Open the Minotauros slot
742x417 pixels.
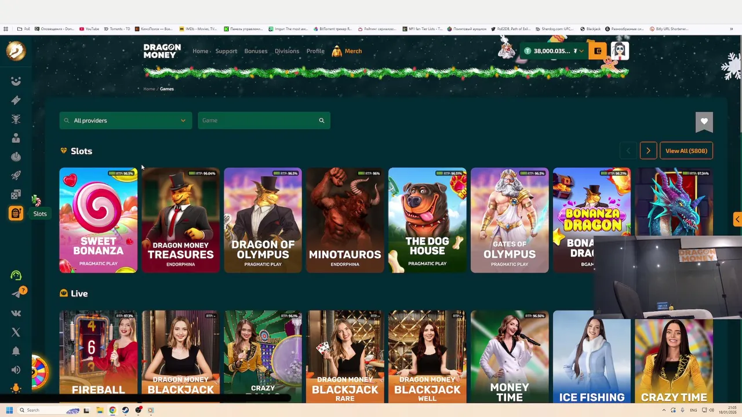[345, 220]
